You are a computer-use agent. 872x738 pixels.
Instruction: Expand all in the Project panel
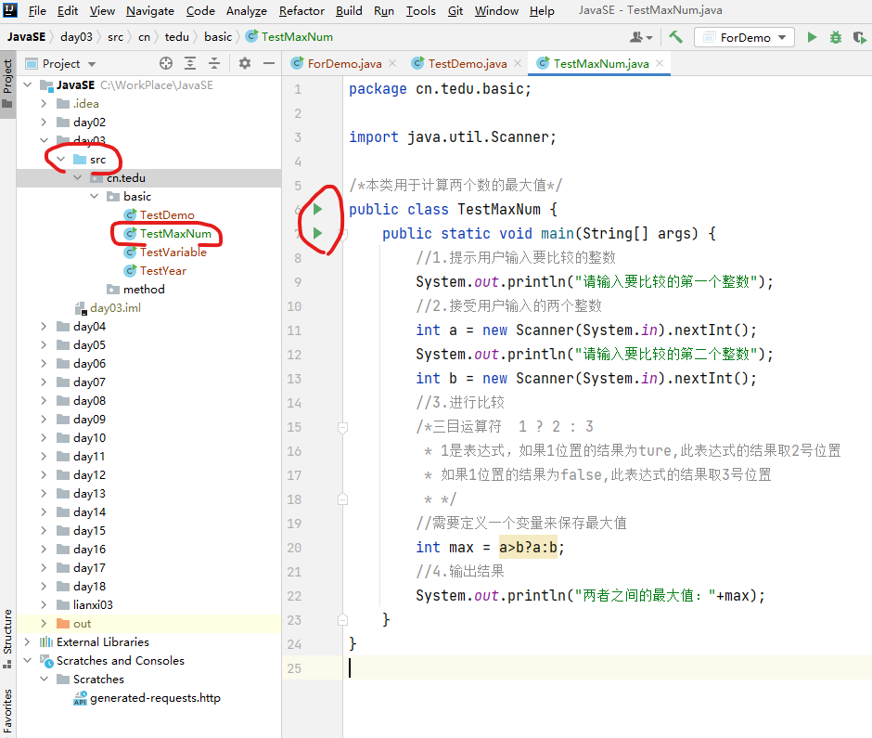tap(190, 63)
